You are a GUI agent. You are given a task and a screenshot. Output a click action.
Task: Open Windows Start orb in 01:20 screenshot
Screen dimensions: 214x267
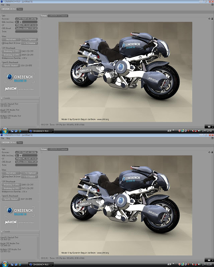5,264
